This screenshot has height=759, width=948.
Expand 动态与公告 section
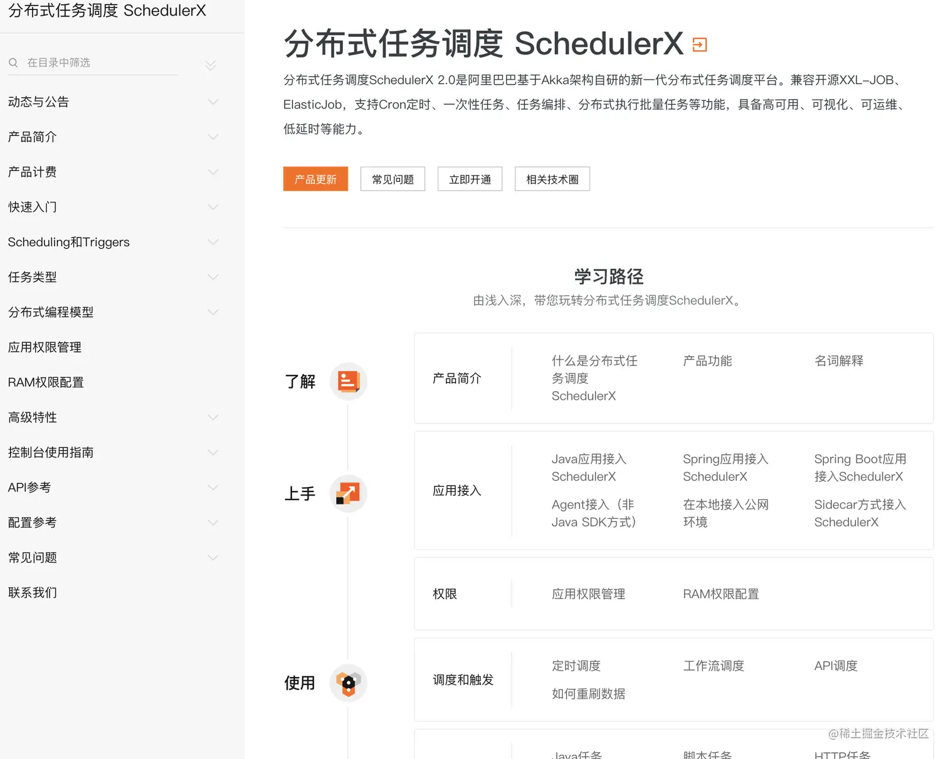[213, 102]
